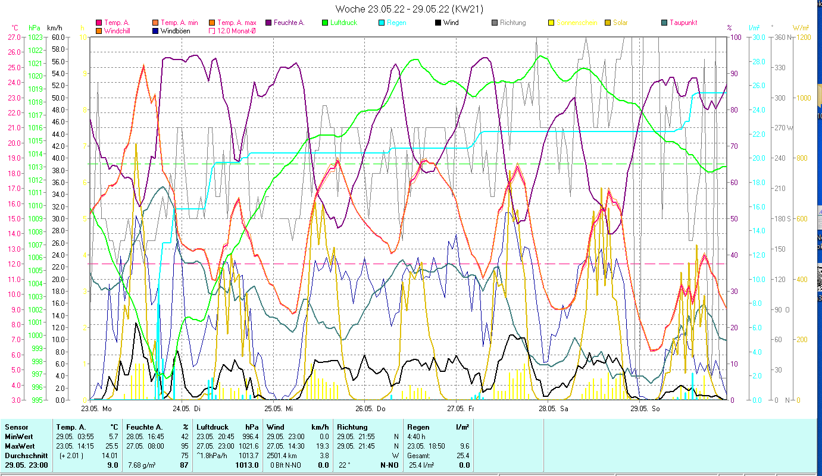Click the Windböen legend label
This screenshot has width=822, height=476.
coord(176,30)
